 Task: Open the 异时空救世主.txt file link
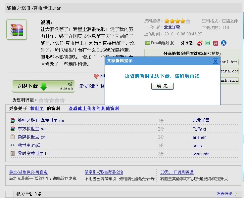coord(34,154)
